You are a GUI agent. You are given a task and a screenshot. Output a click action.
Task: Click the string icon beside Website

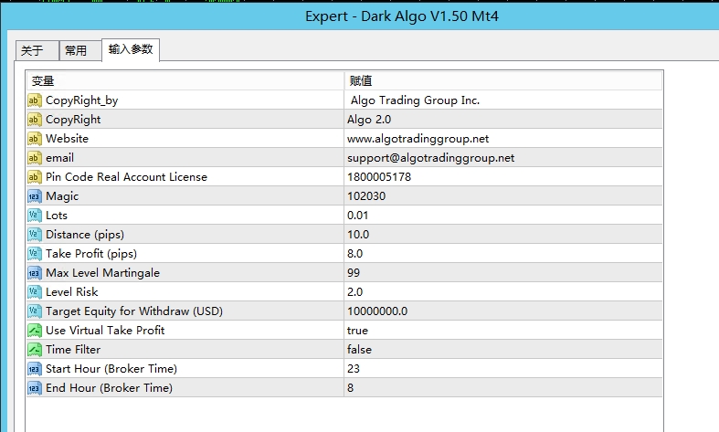tap(35, 139)
